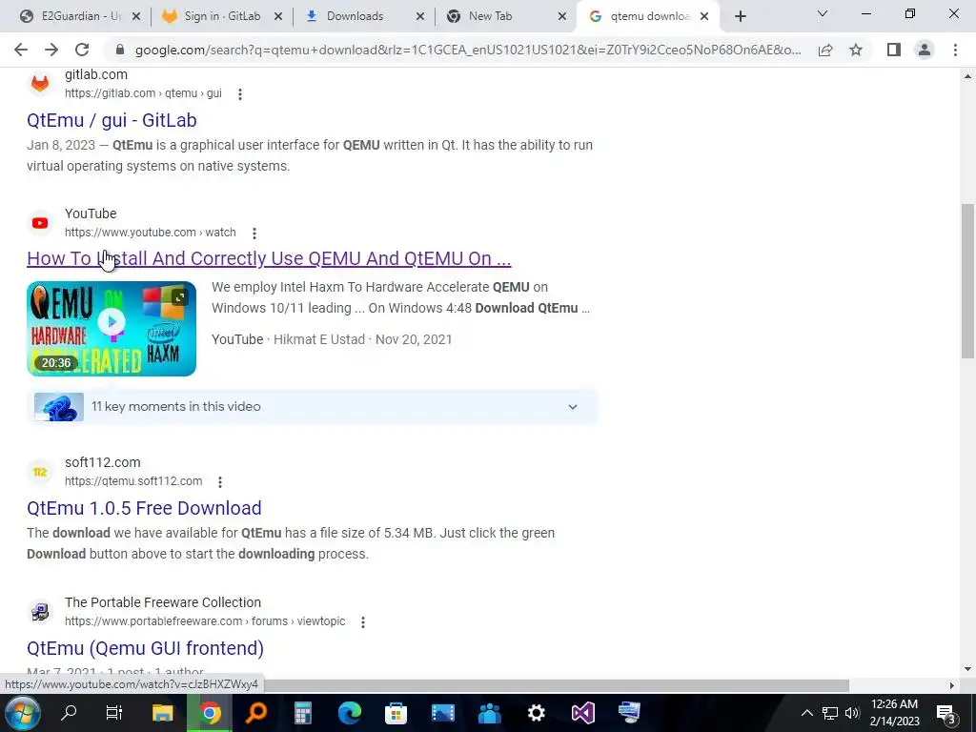Close the E2Guardian tab

click(x=137, y=16)
